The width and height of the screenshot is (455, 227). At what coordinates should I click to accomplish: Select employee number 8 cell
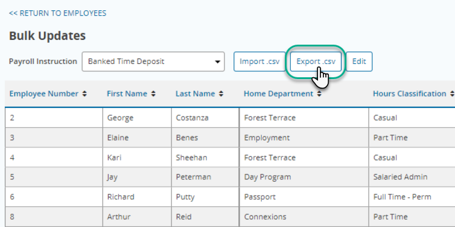[x=54, y=217]
